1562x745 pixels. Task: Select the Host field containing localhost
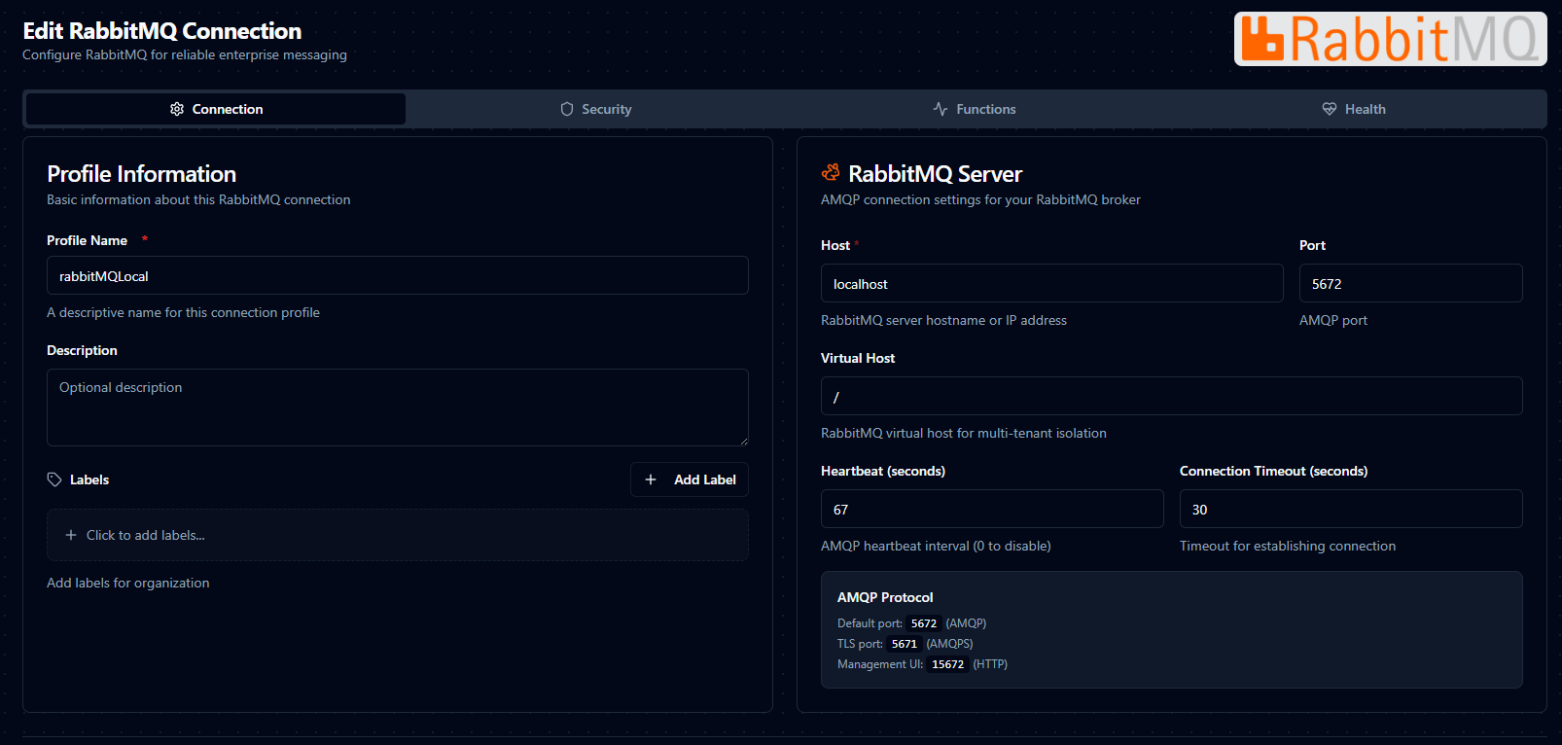1051,284
